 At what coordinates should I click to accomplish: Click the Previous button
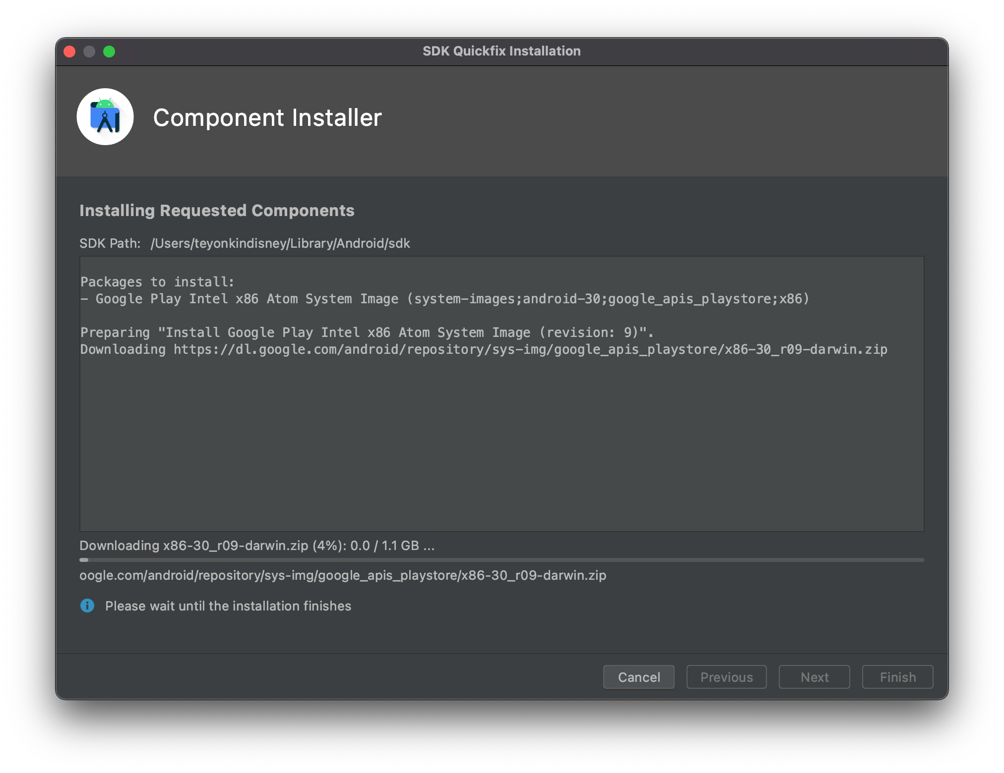726,677
